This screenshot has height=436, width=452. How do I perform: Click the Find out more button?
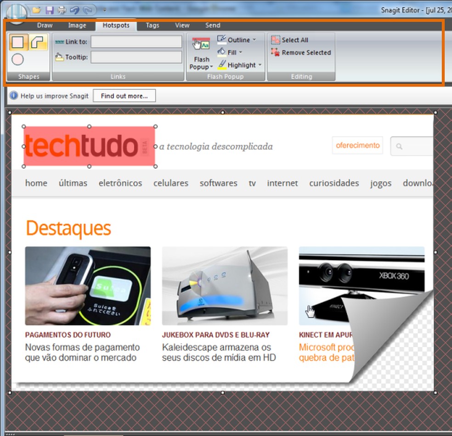[124, 96]
